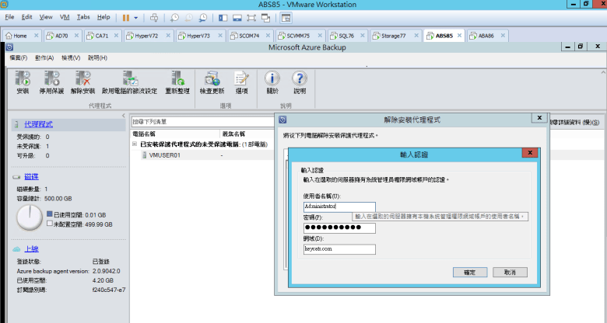Click the 檢查更新 (Check updates) icon
607x323 pixels.
[212, 78]
